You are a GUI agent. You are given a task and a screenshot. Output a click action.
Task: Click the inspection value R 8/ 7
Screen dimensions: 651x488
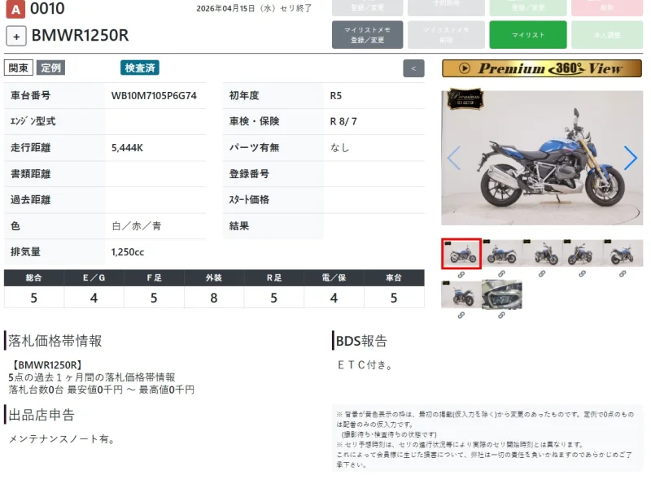tap(343, 121)
